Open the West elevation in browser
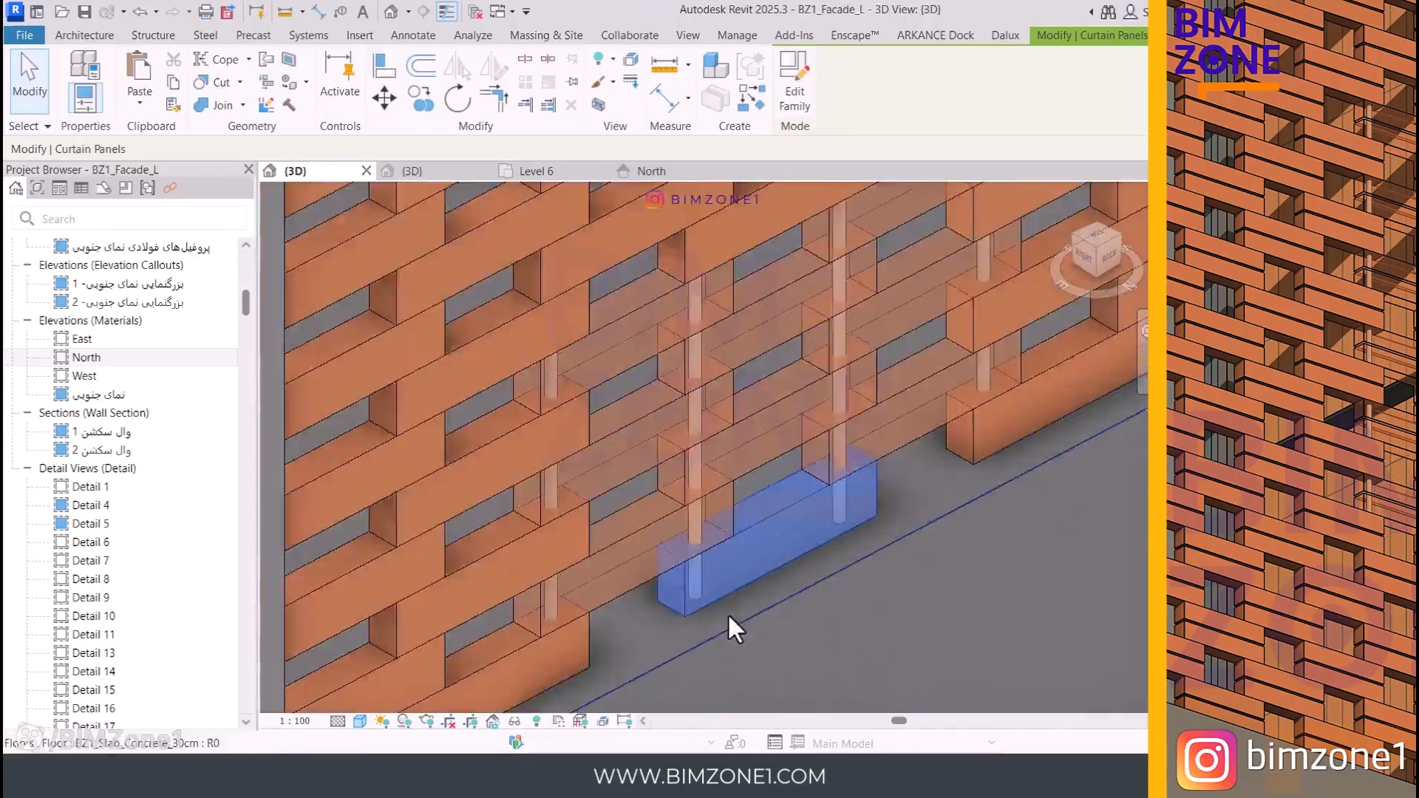Image resolution: width=1419 pixels, height=798 pixels. 84,375
